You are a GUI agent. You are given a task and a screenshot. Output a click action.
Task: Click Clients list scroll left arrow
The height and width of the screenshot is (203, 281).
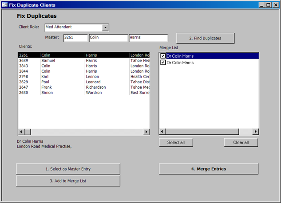21,132
